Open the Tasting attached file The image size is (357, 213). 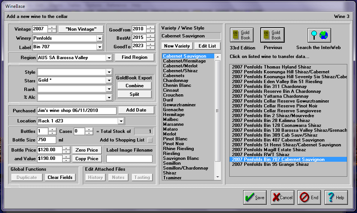pos(142,177)
